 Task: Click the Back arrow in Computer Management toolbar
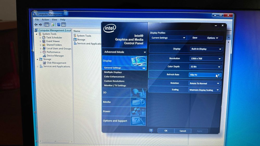click(x=36, y=25)
